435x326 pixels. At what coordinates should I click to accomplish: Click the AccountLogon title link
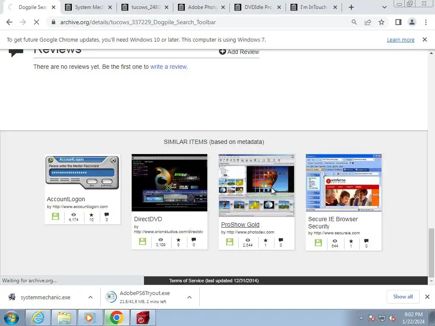[66, 199]
